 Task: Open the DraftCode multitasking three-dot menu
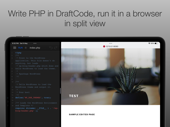pos(35,43)
